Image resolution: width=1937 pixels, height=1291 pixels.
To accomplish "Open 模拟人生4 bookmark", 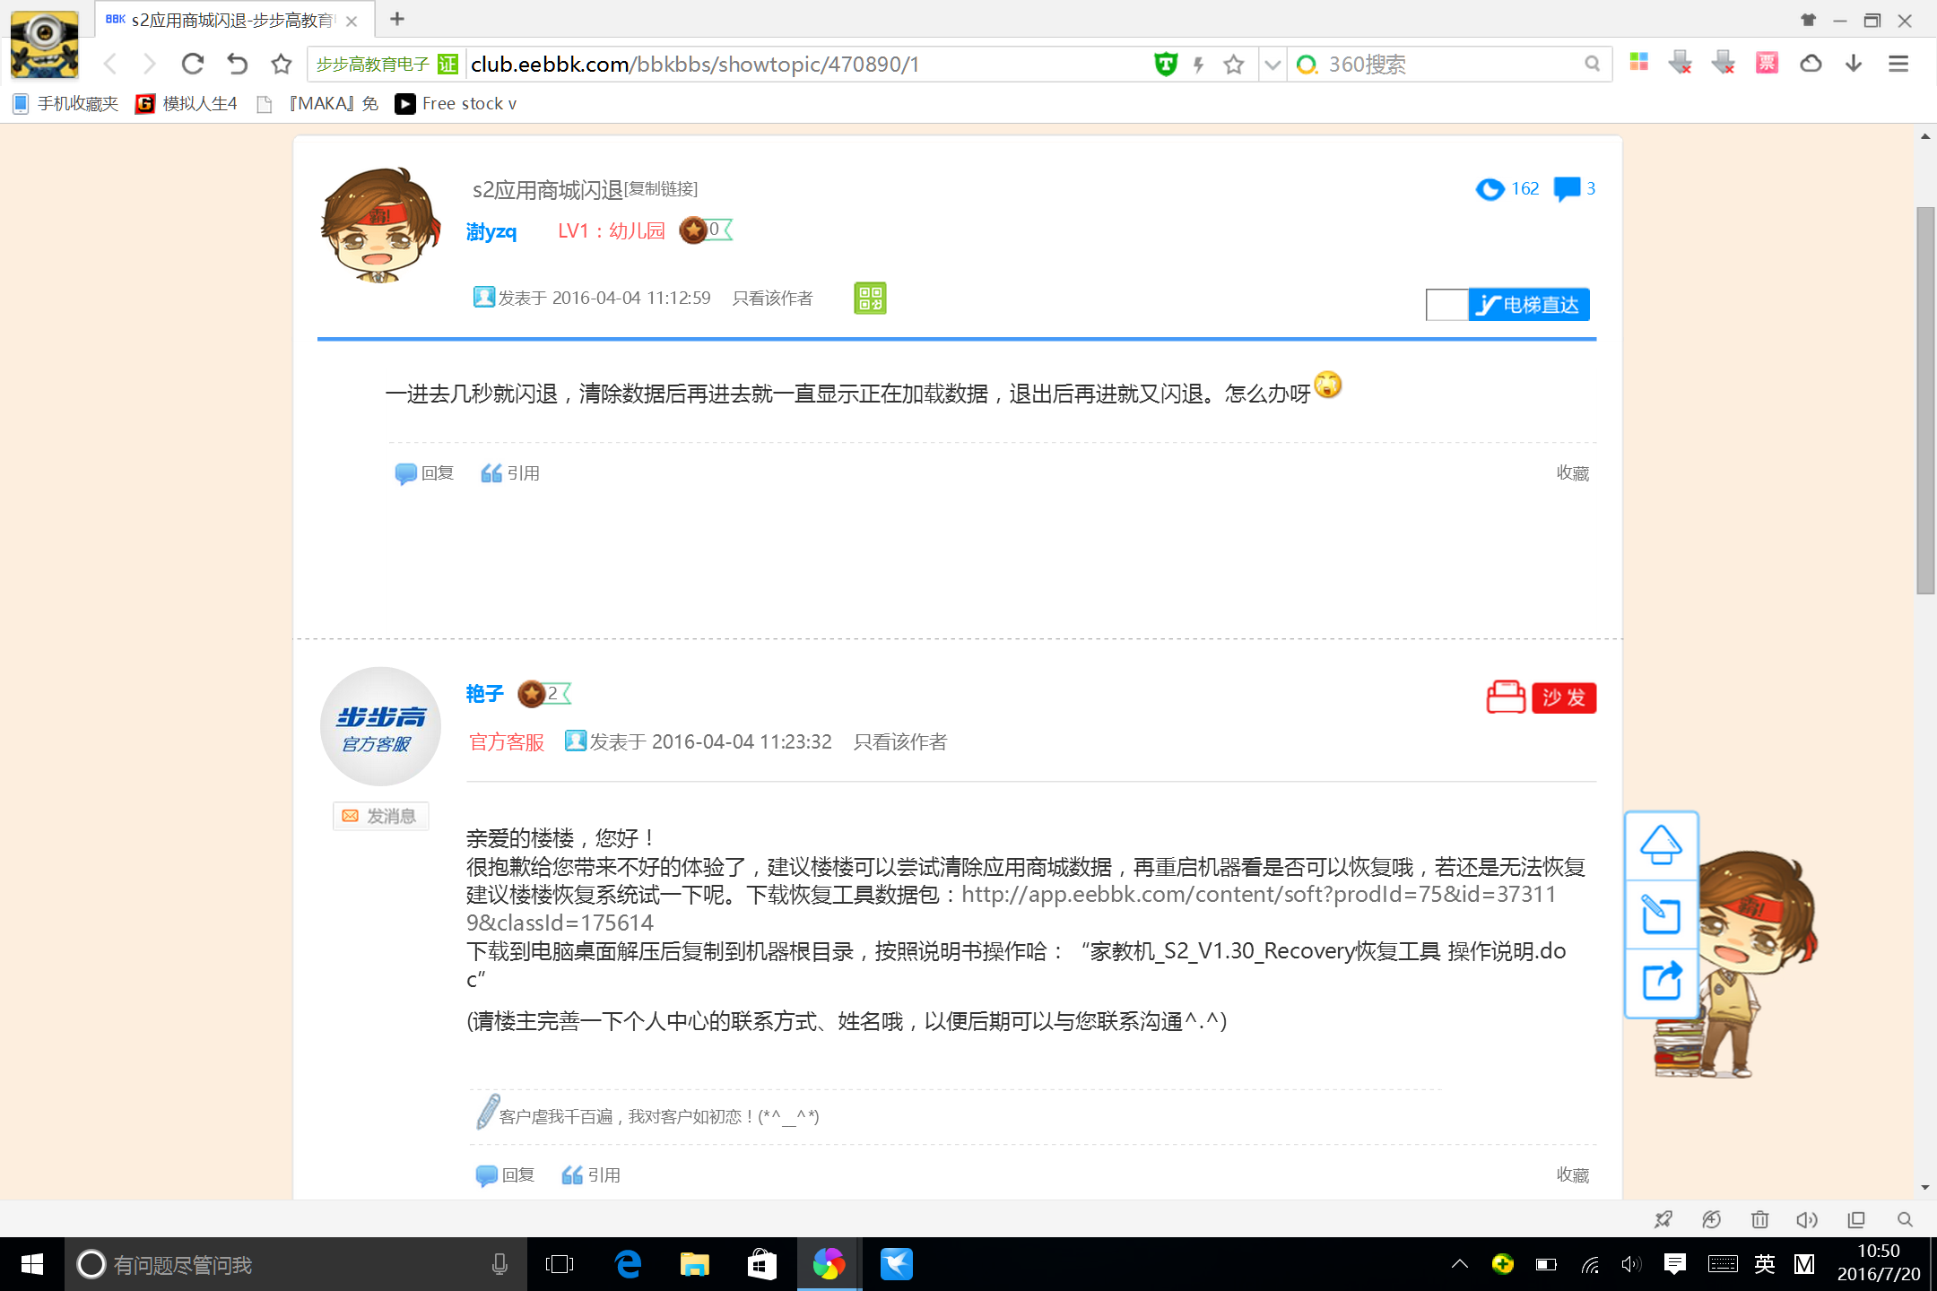I will (x=187, y=104).
